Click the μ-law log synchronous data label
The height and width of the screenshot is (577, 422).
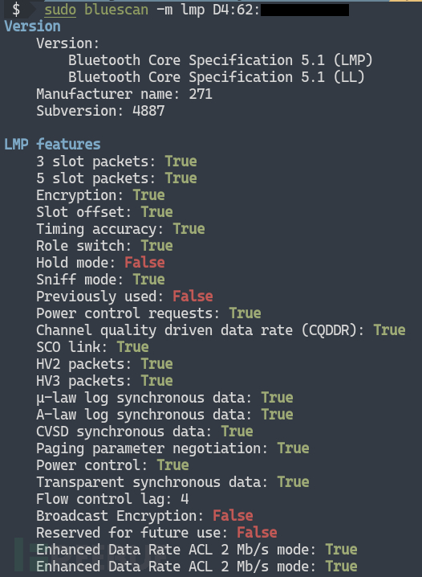pos(144,398)
